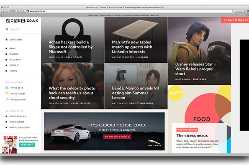Open the Wired Money event link
Image resolution: width=249 pixels, height=165 pixels.
[x=18, y=94]
